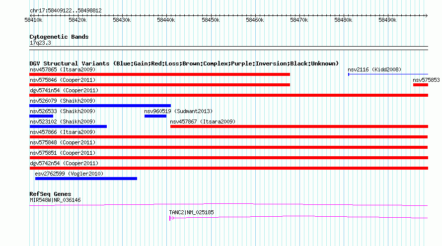Click the DGV Structural Variants track title
442x246 pixels.
tap(184, 63)
